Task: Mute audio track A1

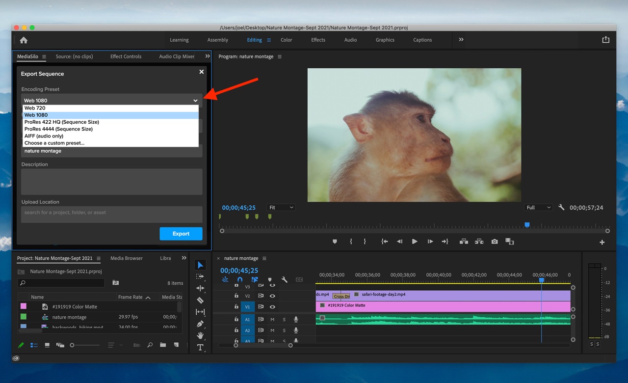Action: 271,319
